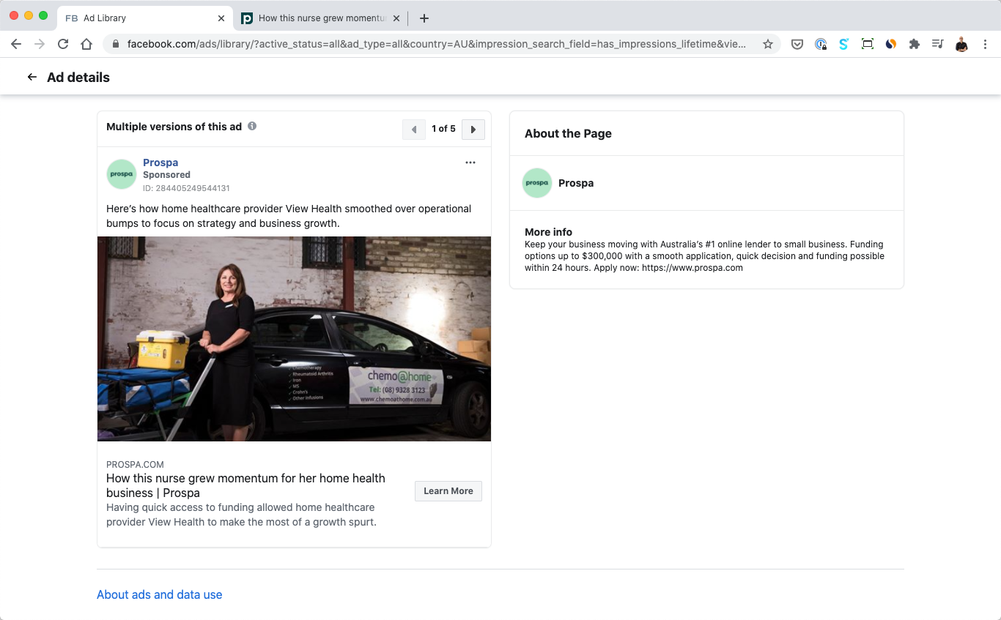Show the previous ad version
1001x620 pixels.
point(414,130)
